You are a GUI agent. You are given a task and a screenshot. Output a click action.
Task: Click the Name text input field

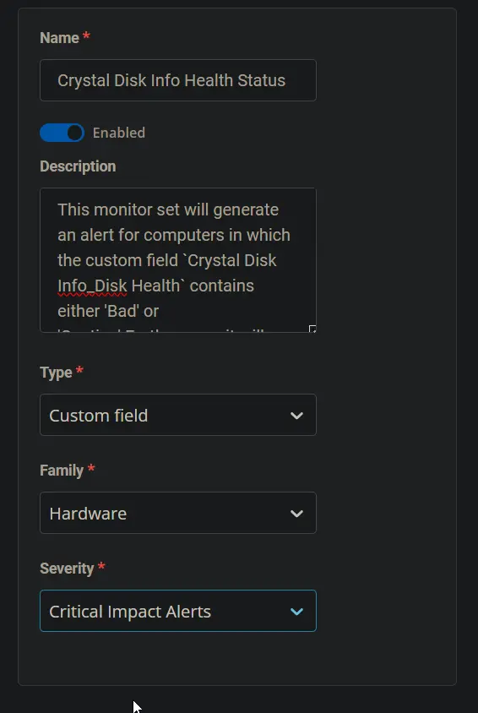pos(178,80)
